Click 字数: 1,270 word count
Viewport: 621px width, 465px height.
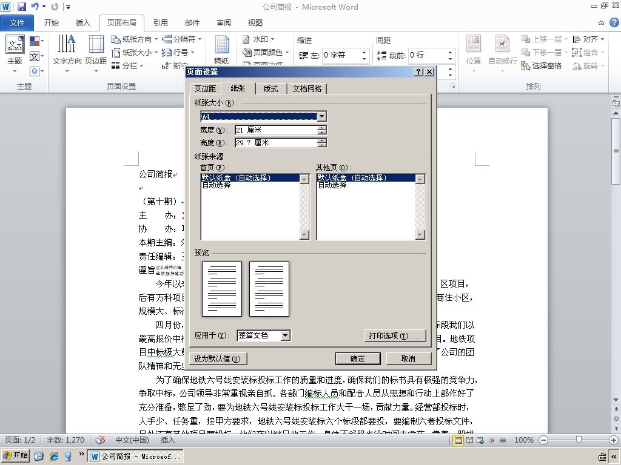pos(65,440)
